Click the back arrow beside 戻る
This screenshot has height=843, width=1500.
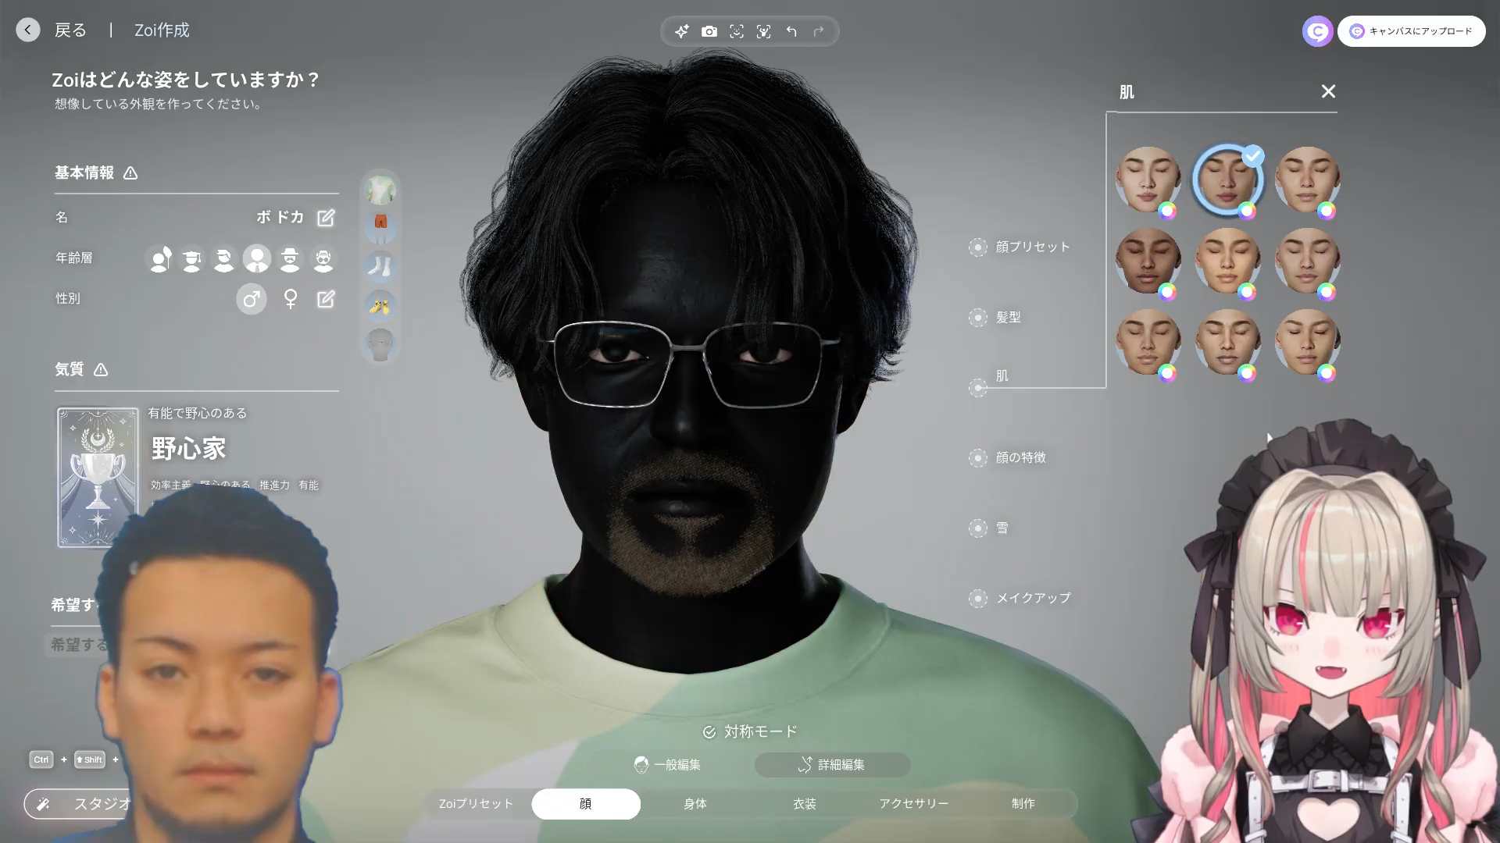(x=28, y=30)
